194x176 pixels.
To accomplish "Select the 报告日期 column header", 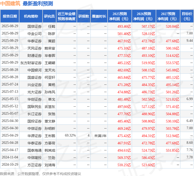I will pos(10,16).
